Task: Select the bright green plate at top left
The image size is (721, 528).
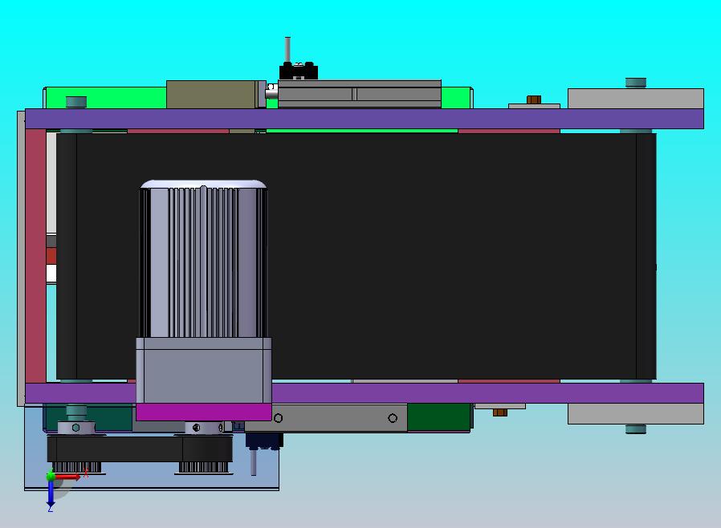Action: (x=106, y=98)
